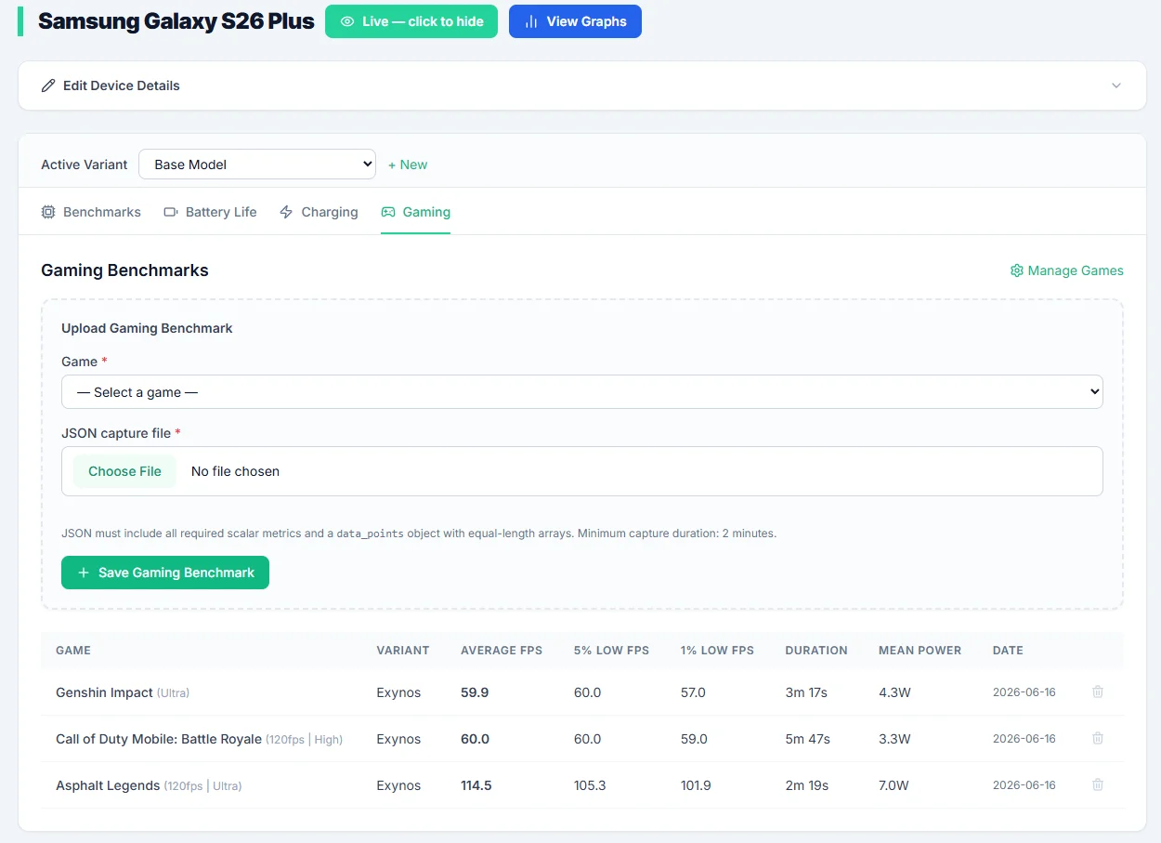Viewport: 1161px width, 843px height.
Task: Click the 101.9 1% low FPS value
Action: coord(696,785)
